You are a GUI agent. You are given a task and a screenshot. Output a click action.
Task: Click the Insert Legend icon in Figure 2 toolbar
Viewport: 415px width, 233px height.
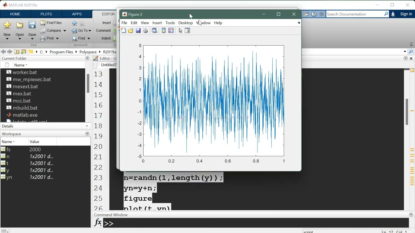coord(171,30)
